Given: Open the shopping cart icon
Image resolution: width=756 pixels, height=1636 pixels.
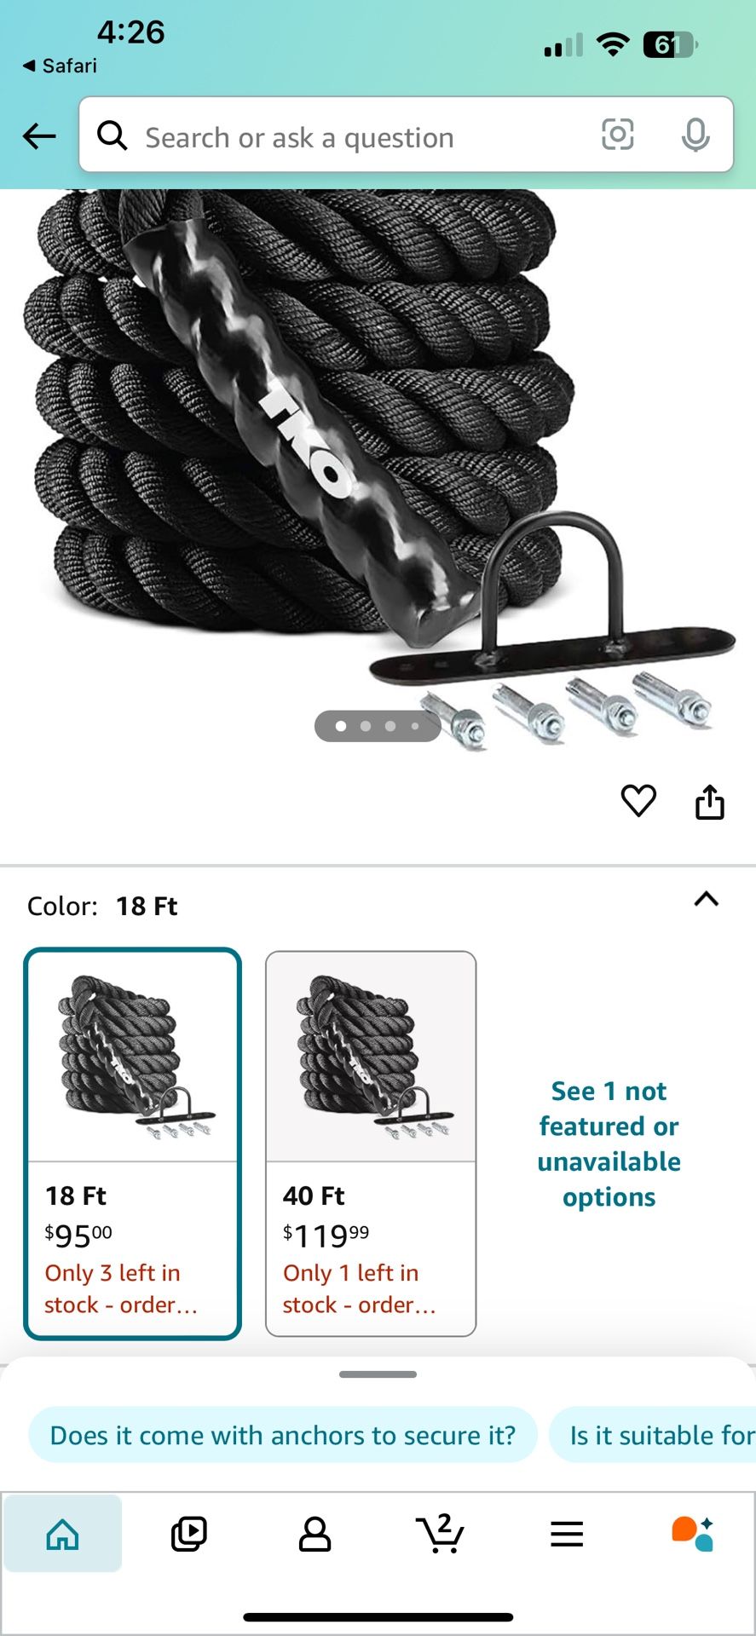Looking at the screenshot, I should pos(441,1534).
